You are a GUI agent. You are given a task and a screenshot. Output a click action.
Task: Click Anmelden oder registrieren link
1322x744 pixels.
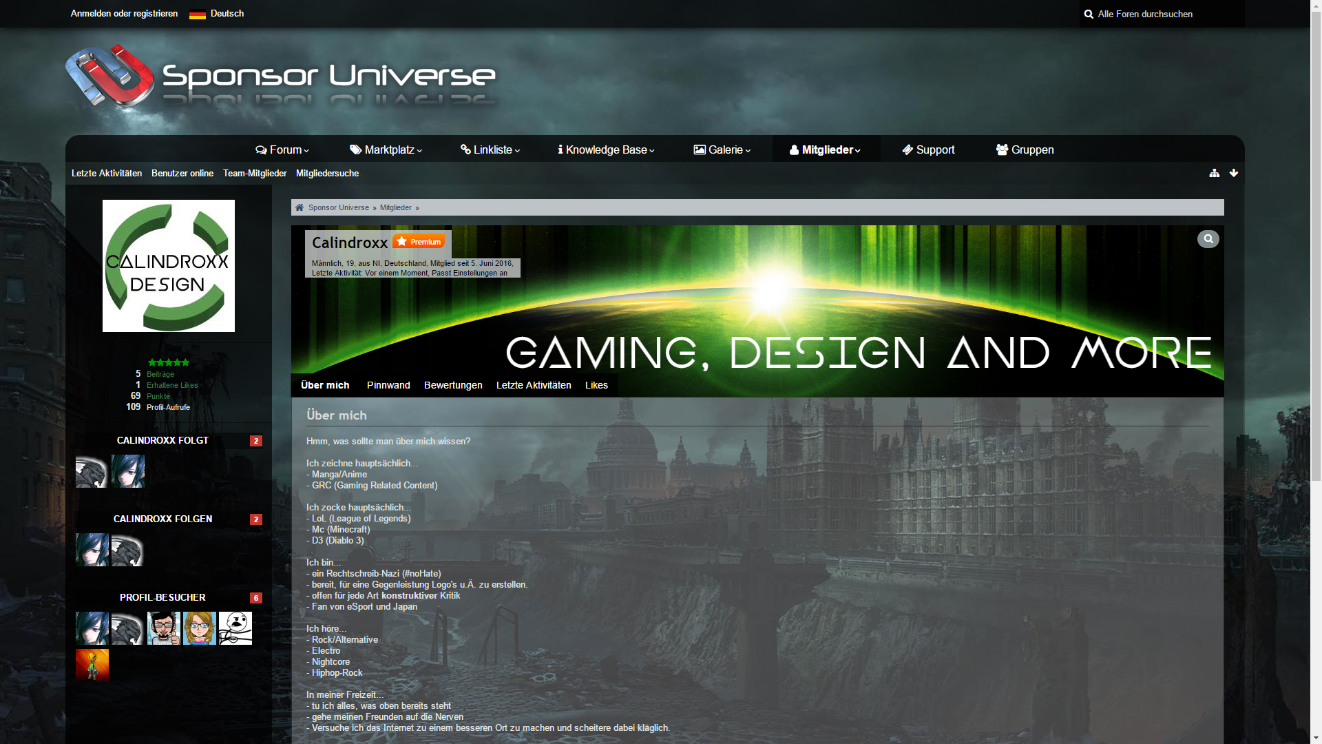(124, 14)
